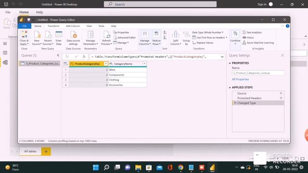Add a new model layout tab

(x=46, y=151)
